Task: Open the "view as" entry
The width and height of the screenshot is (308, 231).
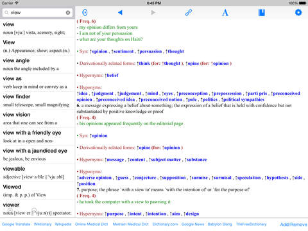Action: [x=37, y=82]
